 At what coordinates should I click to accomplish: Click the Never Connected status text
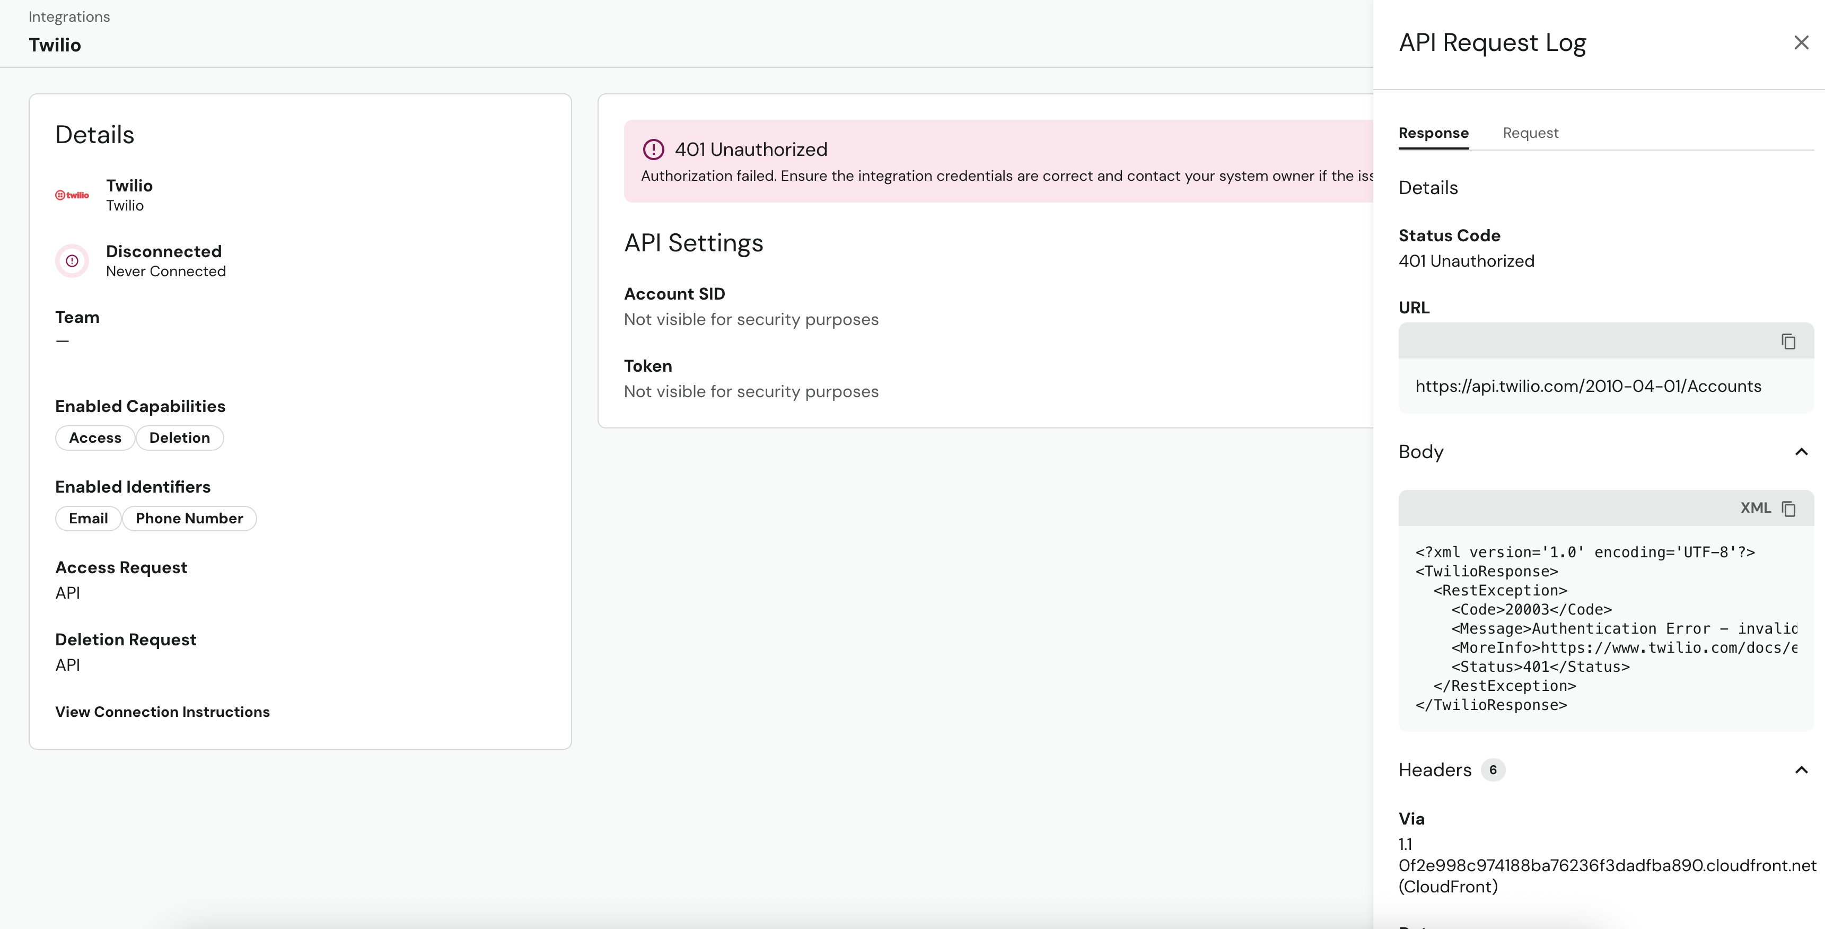tap(166, 271)
